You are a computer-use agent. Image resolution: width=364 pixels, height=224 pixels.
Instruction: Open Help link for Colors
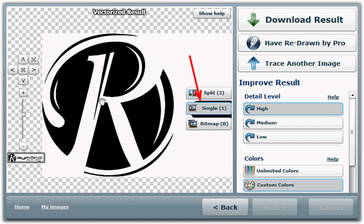click(x=332, y=159)
